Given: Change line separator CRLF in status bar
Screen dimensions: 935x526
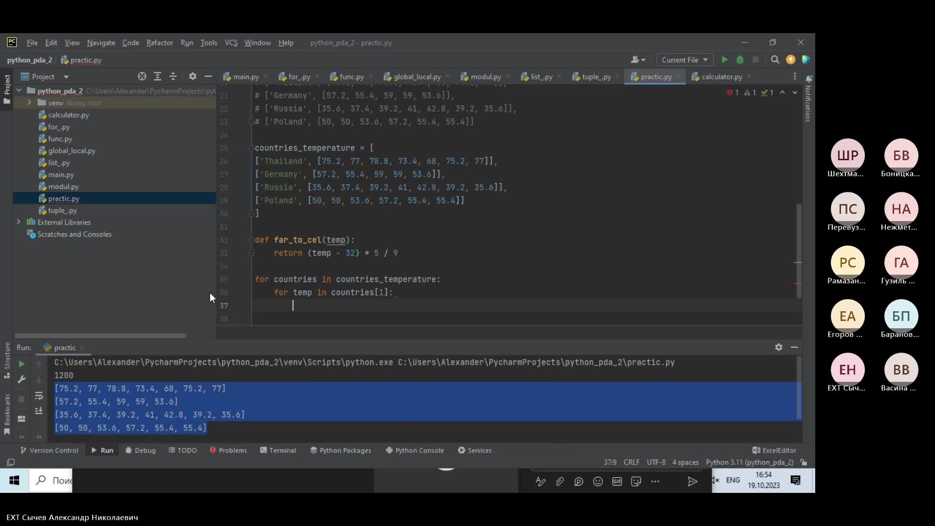Looking at the screenshot, I should 631,462.
